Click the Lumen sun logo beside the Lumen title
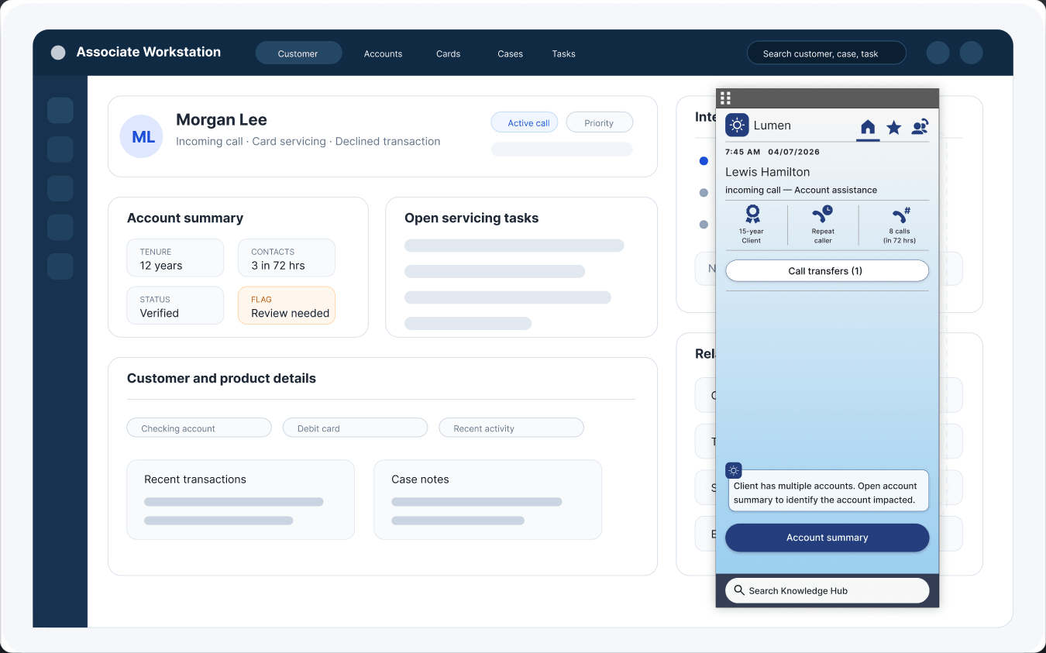 point(737,125)
